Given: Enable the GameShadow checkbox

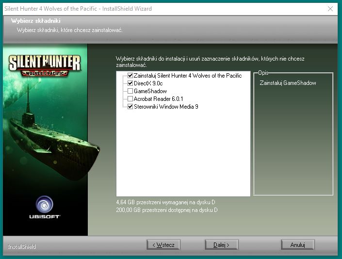Looking at the screenshot, I should coord(130,91).
